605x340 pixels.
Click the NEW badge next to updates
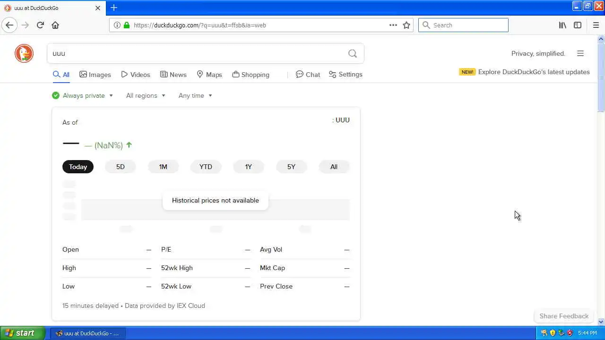tap(467, 72)
